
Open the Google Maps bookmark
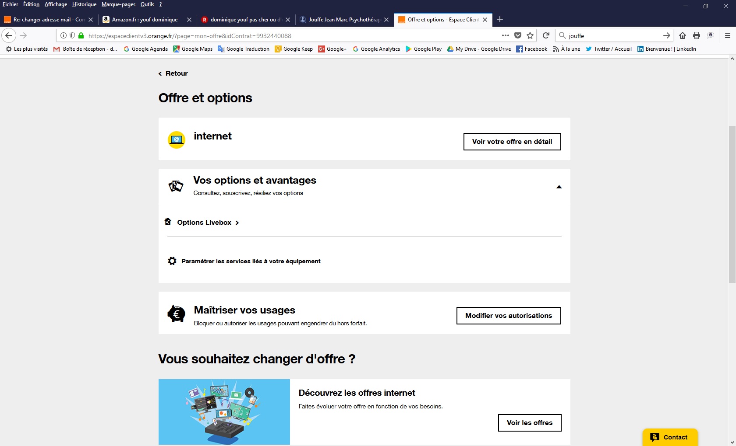[193, 49]
